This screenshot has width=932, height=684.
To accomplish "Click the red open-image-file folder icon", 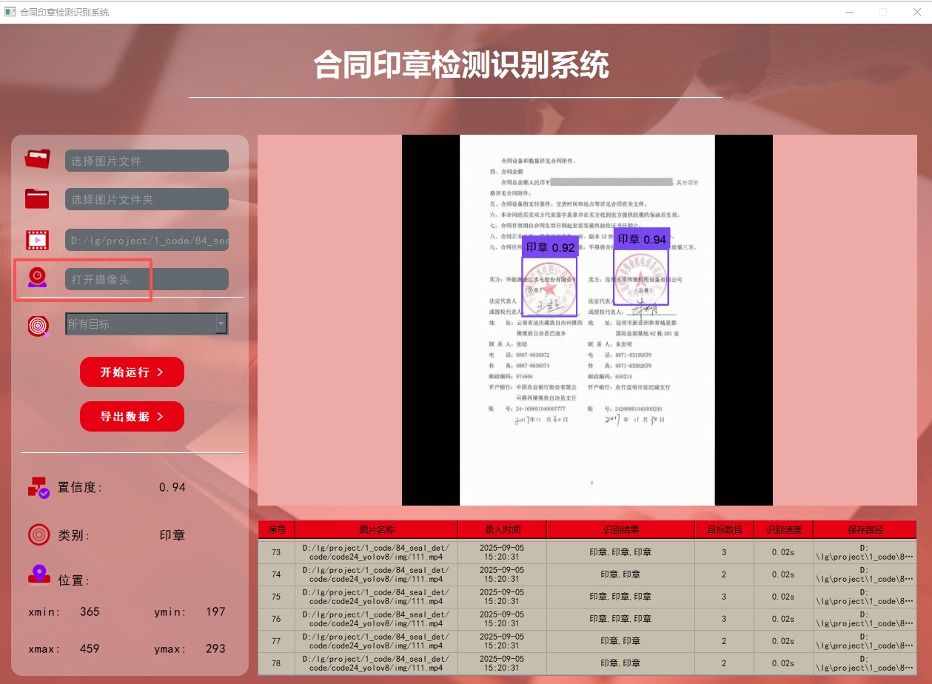I will tap(37, 160).
